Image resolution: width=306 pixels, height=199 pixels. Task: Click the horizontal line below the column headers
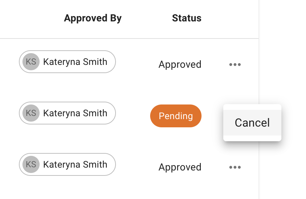coord(128,38)
